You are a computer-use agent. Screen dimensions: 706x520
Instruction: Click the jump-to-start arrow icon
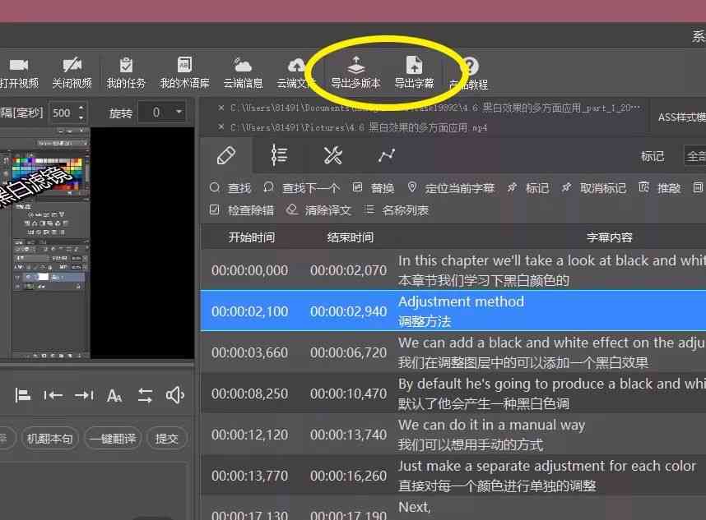pos(53,395)
